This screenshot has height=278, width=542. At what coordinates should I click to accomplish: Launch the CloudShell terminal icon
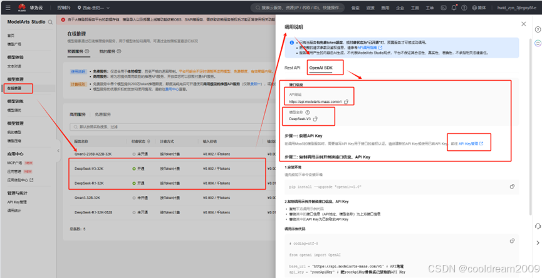444,8
